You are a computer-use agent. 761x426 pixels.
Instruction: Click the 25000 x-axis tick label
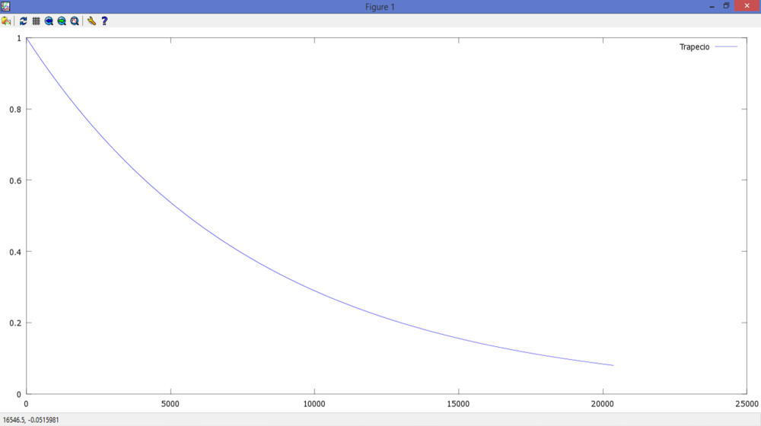[747, 404]
